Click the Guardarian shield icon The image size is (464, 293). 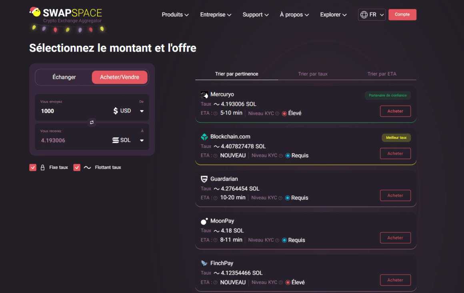[x=204, y=179]
